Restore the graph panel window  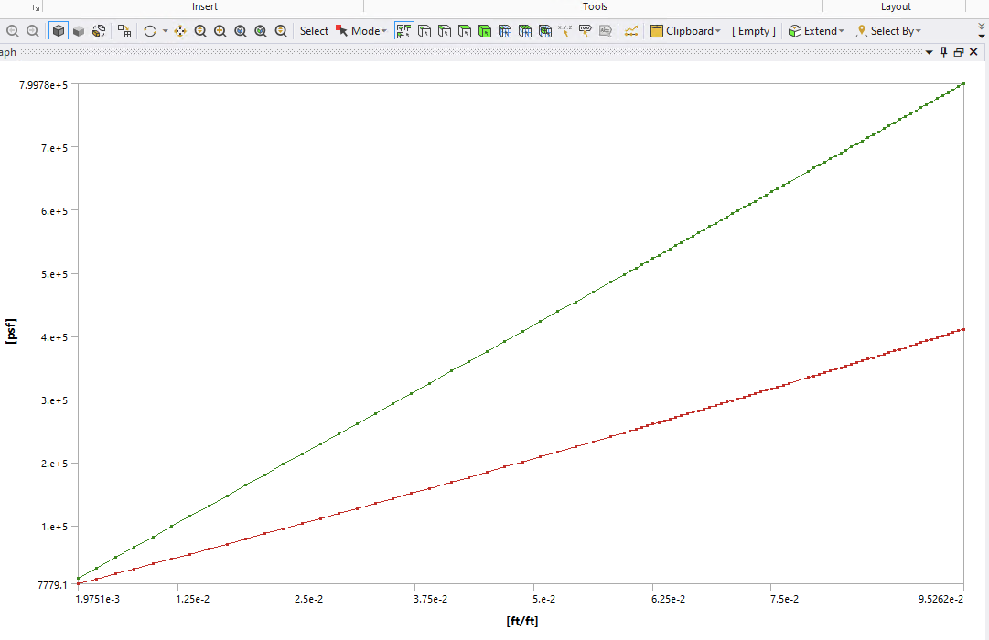coord(959,52)
